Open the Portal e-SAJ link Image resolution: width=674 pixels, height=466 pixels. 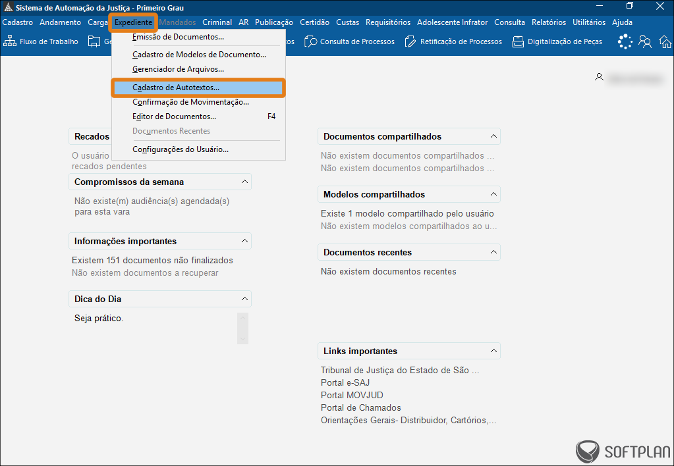(x=345, y=382)
